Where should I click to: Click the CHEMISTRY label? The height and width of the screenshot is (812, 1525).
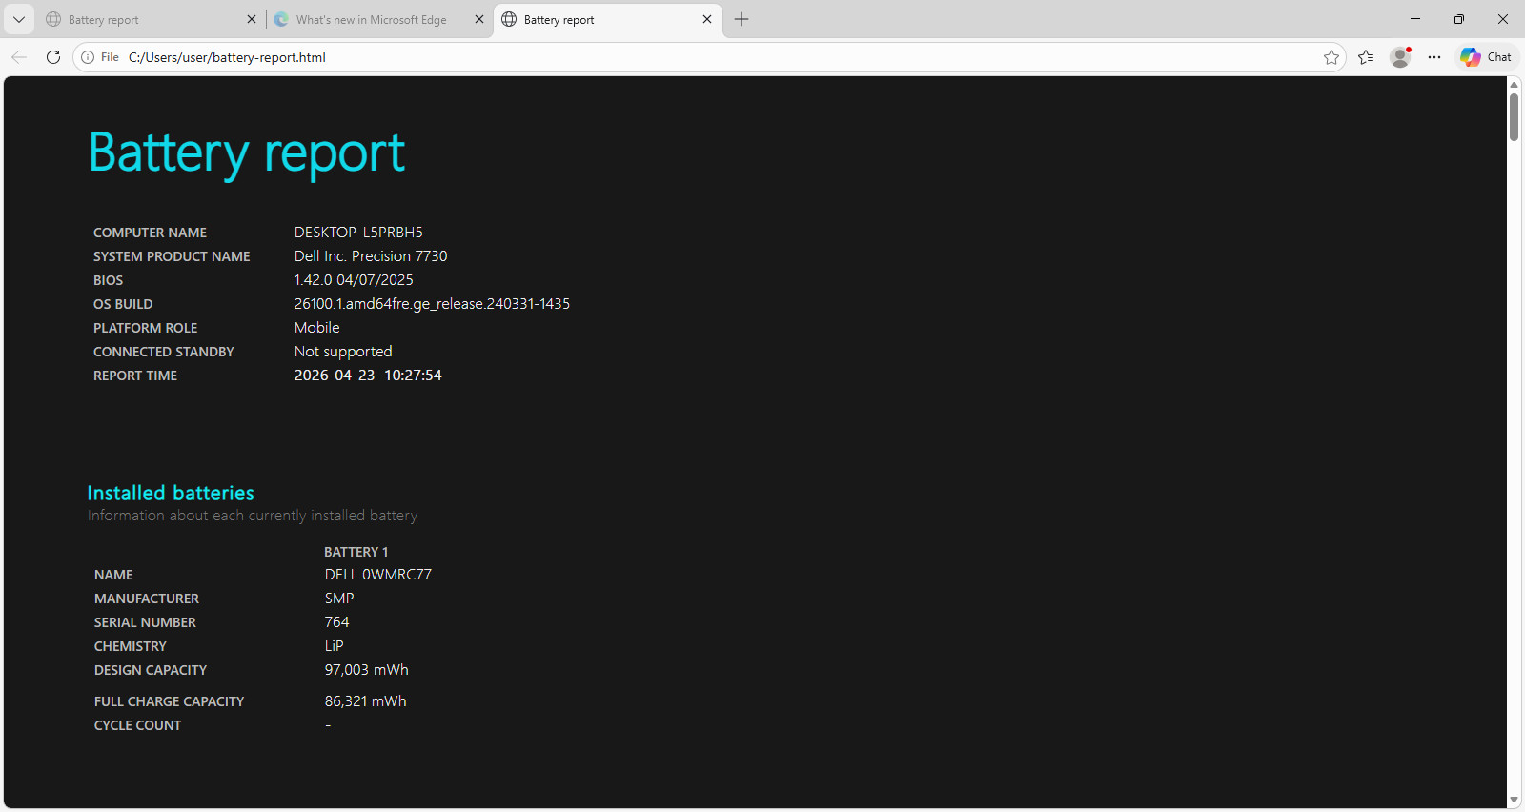(x=131, y=646)
